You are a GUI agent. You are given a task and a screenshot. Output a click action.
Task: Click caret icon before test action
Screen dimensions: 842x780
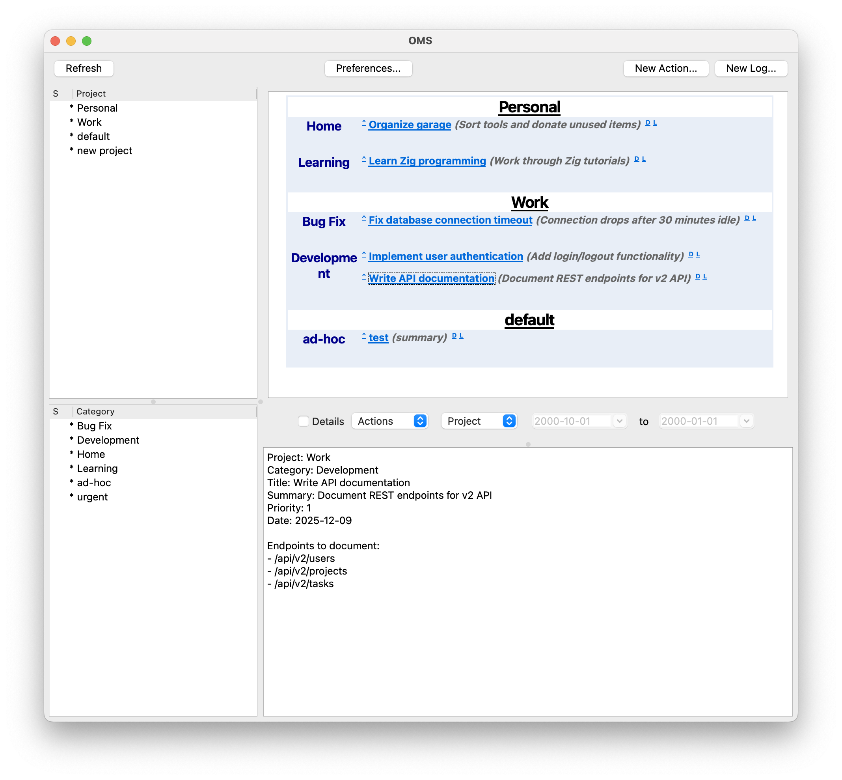click(363, 336)
